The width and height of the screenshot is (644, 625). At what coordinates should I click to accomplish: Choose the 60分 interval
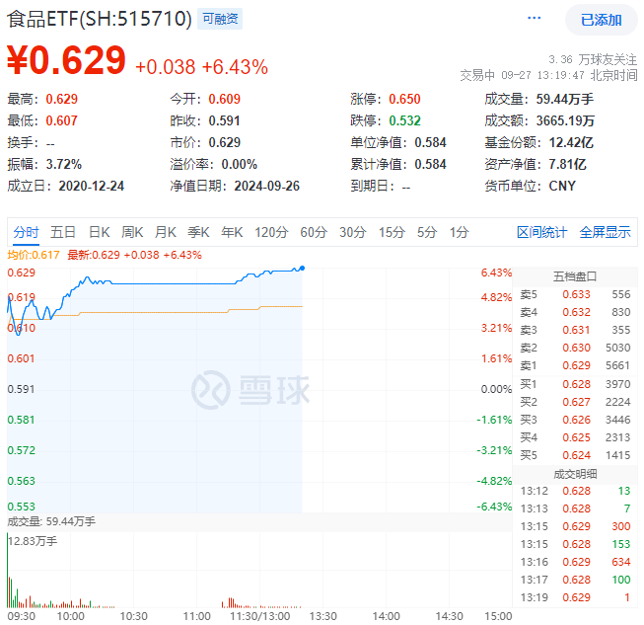(314, 232)
